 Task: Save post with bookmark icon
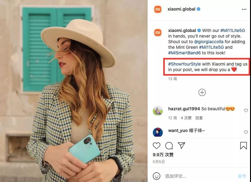coord(243,145)
